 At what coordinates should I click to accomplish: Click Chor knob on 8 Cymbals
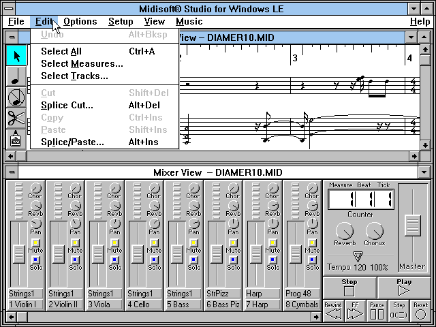(312, 188)
